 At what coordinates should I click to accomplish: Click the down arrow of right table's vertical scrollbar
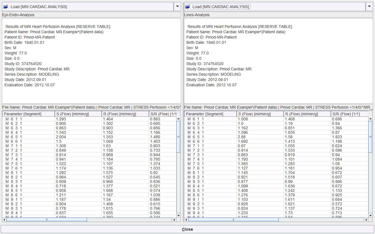click(x=371, y=215)
